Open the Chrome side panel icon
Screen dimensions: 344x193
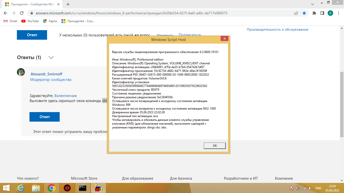coord(322,13)
